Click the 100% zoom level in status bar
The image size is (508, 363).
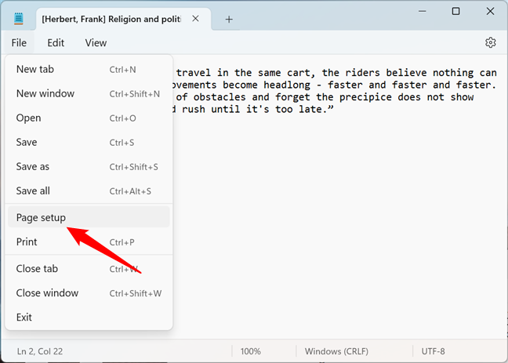[x=251, y=351]
